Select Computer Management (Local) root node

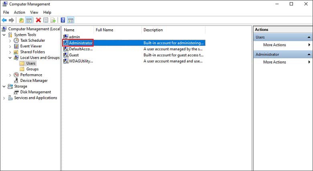tap(34, 29)
